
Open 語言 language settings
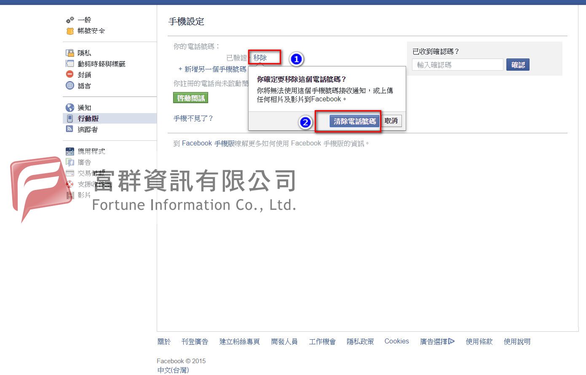click(x=84, y=86)
